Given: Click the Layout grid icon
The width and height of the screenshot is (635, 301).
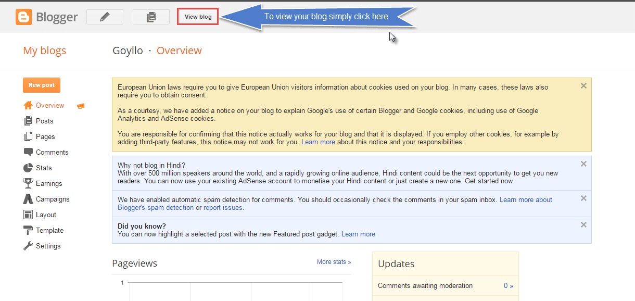Looking at the screenshot, I should tap(28, 215).
